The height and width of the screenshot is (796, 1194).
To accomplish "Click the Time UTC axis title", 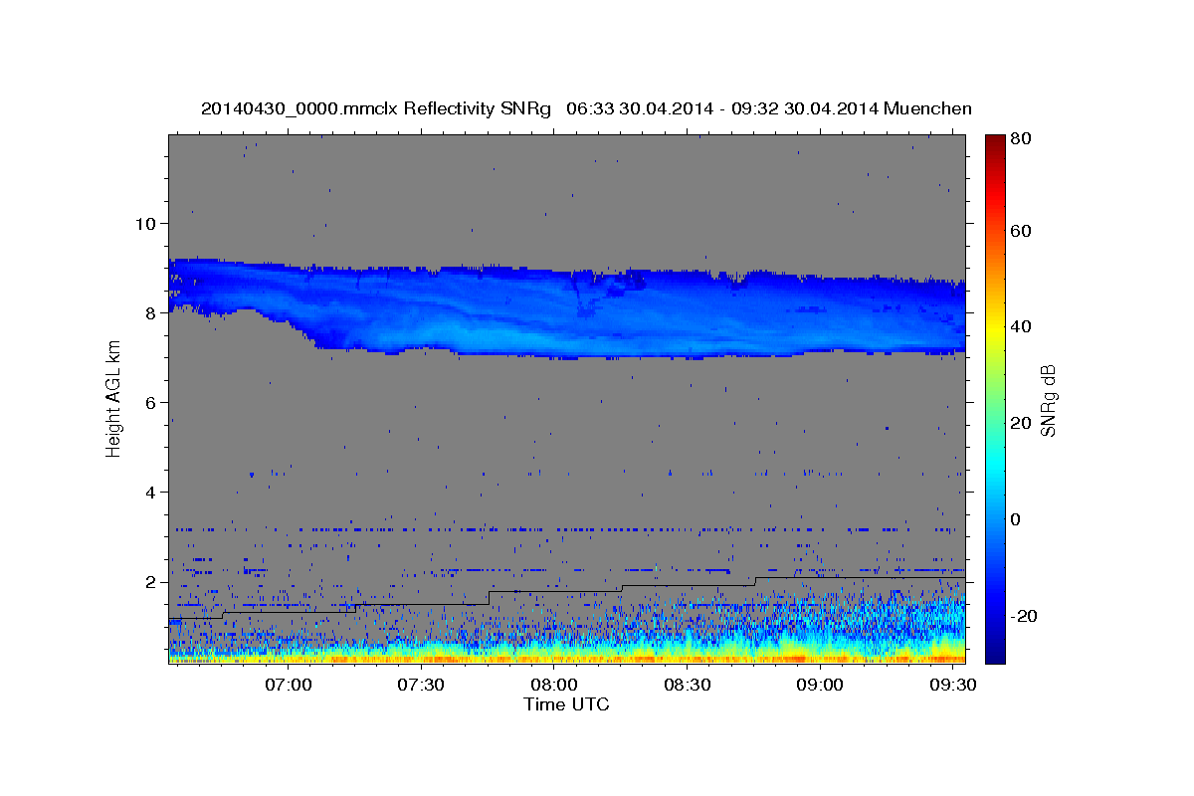I will [566, 704].
